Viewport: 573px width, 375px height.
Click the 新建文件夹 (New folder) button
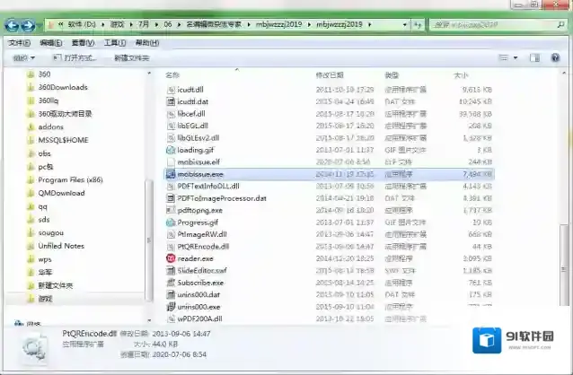coord(131,58)
